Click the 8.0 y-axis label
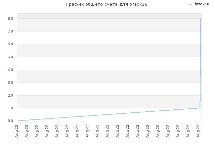 [10, 18]
